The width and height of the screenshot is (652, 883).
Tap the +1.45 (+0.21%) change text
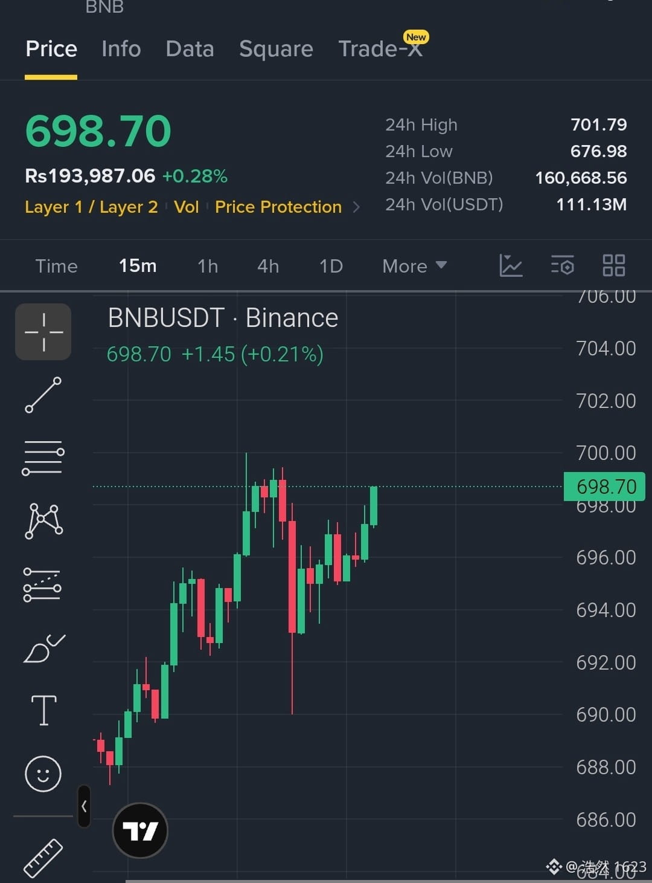252,354
